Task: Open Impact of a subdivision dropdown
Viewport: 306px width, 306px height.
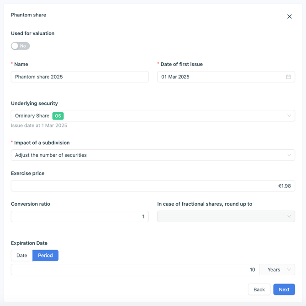Action: point(153,155)
